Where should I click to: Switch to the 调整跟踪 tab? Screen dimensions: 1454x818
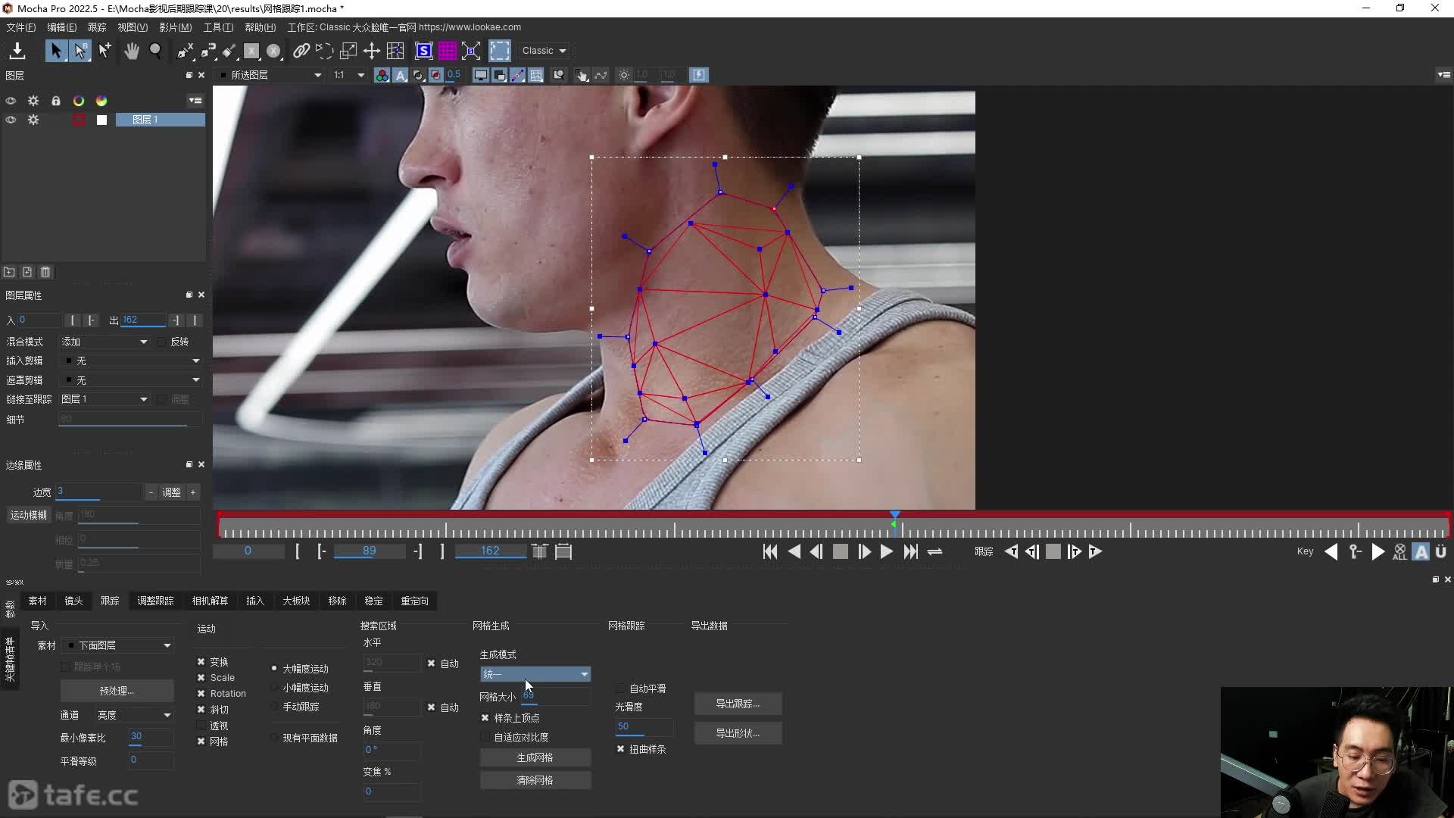[155, 601]
